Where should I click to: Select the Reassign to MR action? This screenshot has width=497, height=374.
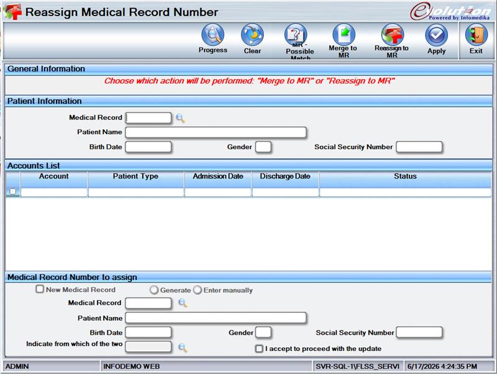393,34
